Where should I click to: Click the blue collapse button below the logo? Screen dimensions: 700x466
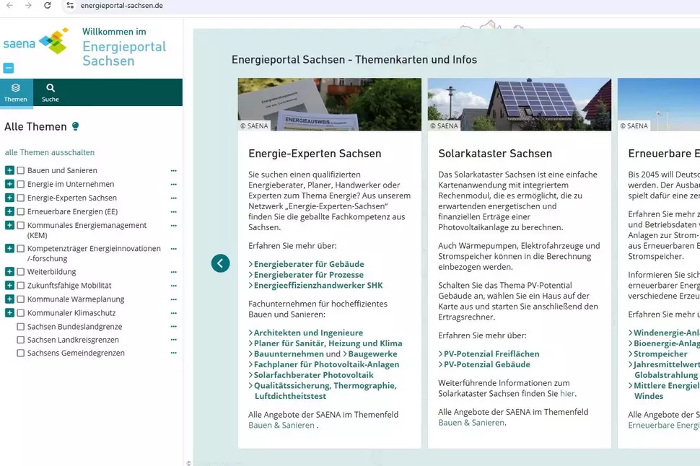tap(9, 67)
